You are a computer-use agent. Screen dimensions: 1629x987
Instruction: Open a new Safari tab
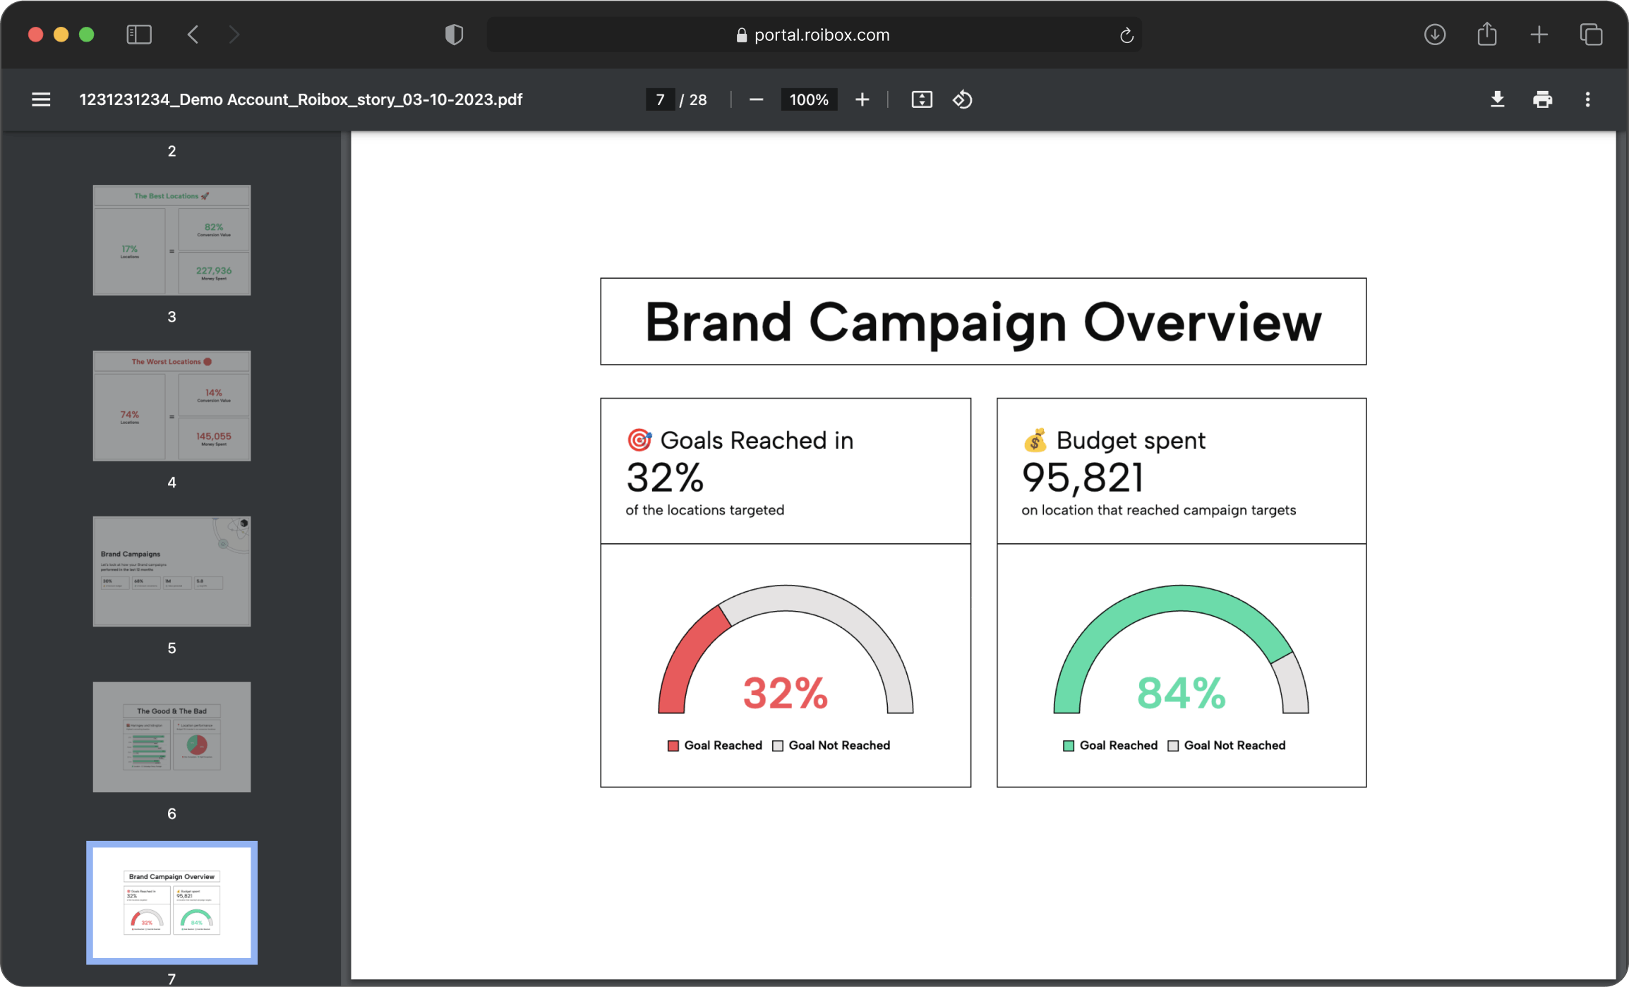point(1539,35)
